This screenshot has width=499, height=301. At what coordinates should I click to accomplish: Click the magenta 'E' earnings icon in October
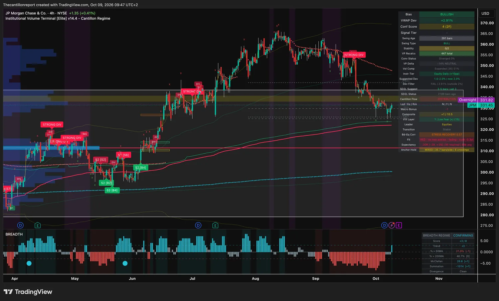[399, 225]
